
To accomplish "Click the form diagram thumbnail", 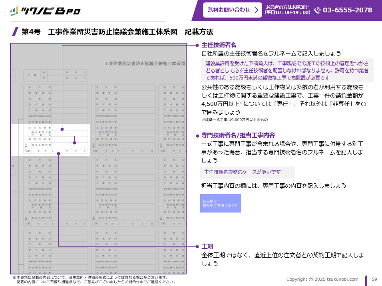I will click(98, 159).
